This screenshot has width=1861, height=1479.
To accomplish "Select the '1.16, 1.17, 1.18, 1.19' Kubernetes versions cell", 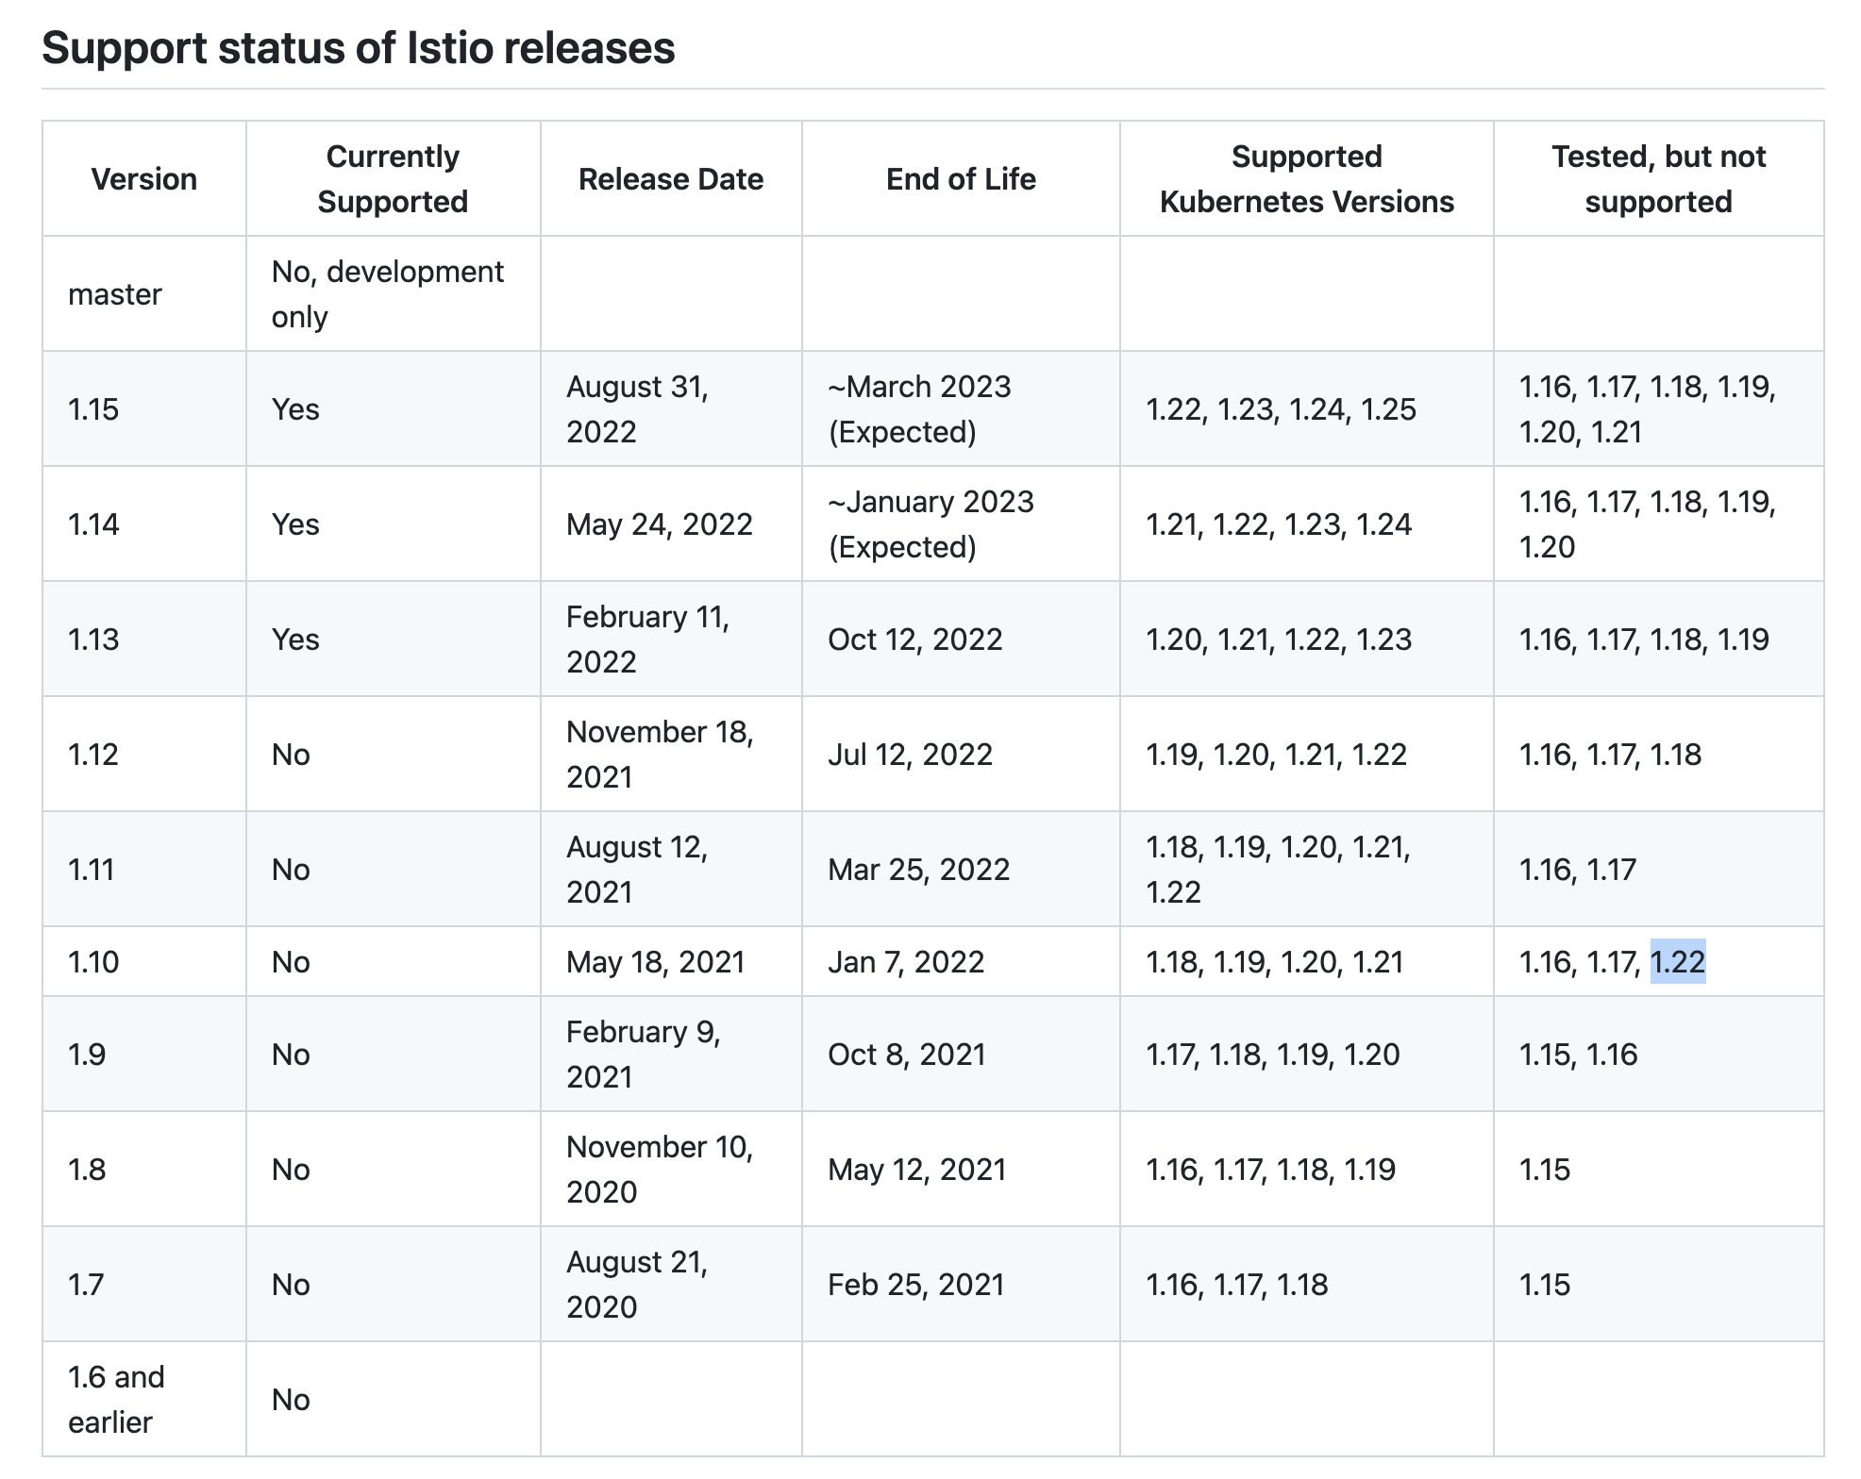I will 1306,1169.
